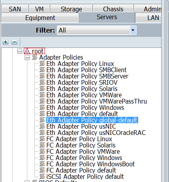The width and height of the screenshot is (169, 182).
Task: Select FC Adapter Policy VMWare
Action: pyautogui.click(x=83, y=151)
